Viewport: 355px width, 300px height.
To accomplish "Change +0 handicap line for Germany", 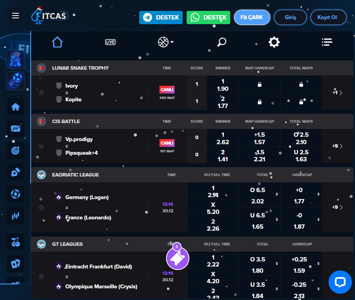I will pyautogui.click(x=318, y=194).
